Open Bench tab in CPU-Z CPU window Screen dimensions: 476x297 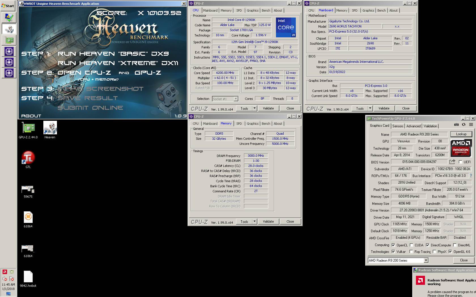(x=266, y=10)
